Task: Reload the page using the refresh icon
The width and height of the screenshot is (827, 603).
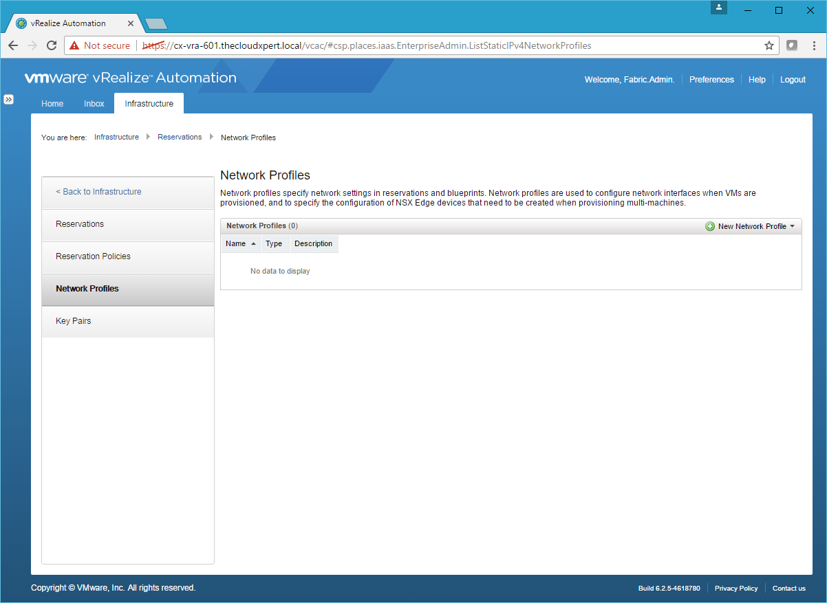Action: (52, 45)
